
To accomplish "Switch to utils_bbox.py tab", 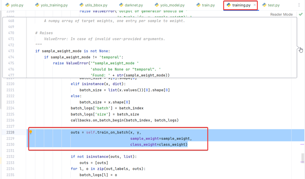I will click(x=93, y=5).
